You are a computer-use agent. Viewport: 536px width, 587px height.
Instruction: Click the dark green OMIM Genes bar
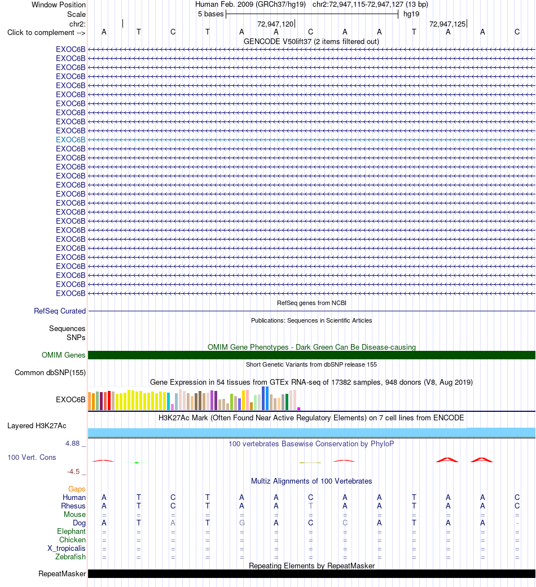tap(311, 355)
